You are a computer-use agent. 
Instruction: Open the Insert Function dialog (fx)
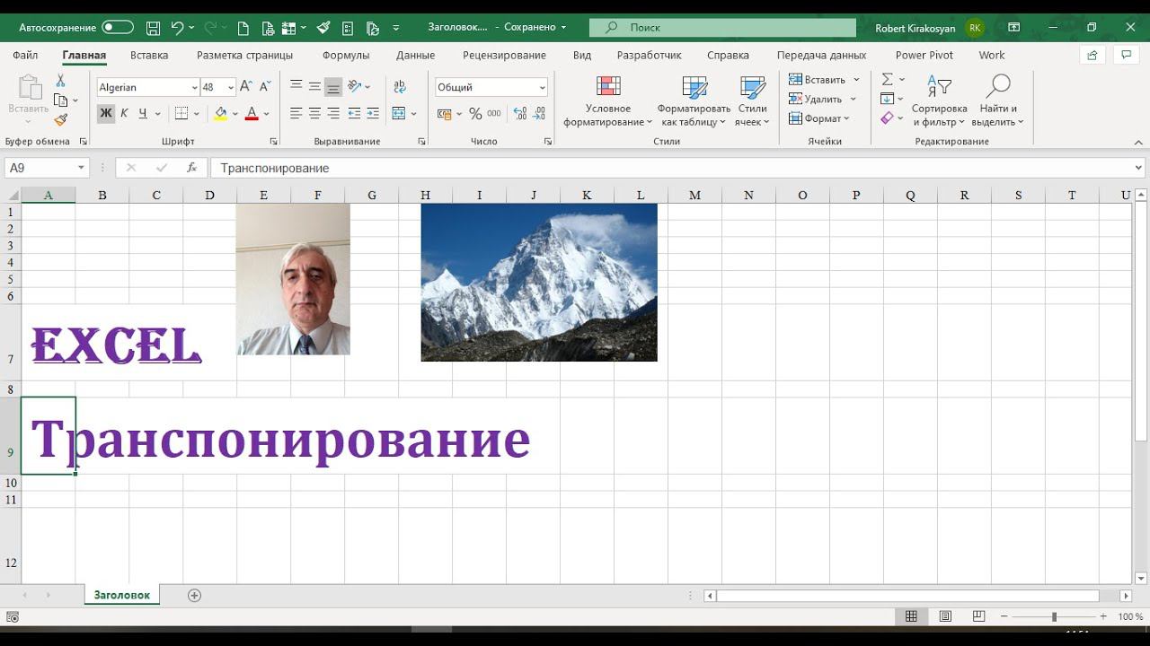(191, 168)
